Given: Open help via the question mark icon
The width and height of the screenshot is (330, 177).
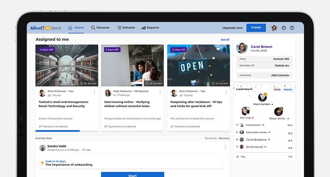Looking at the screenshot, I should click(292, 28).
